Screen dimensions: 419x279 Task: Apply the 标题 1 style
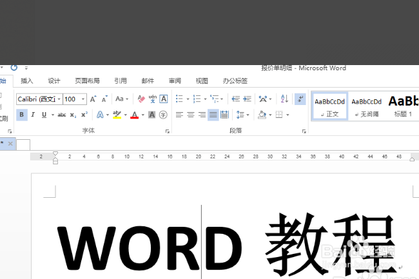(403, 107)
